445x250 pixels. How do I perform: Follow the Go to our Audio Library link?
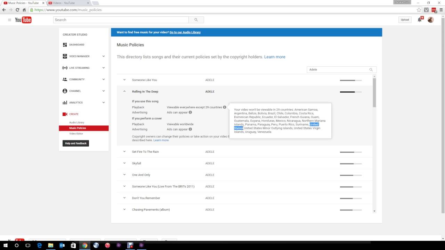point(185,32)
